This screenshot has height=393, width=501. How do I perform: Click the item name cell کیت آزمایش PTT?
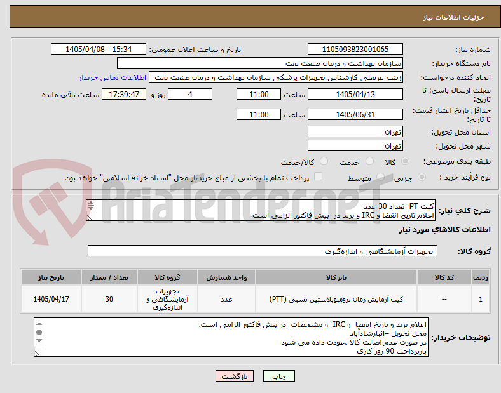click(x=336, y=299)
